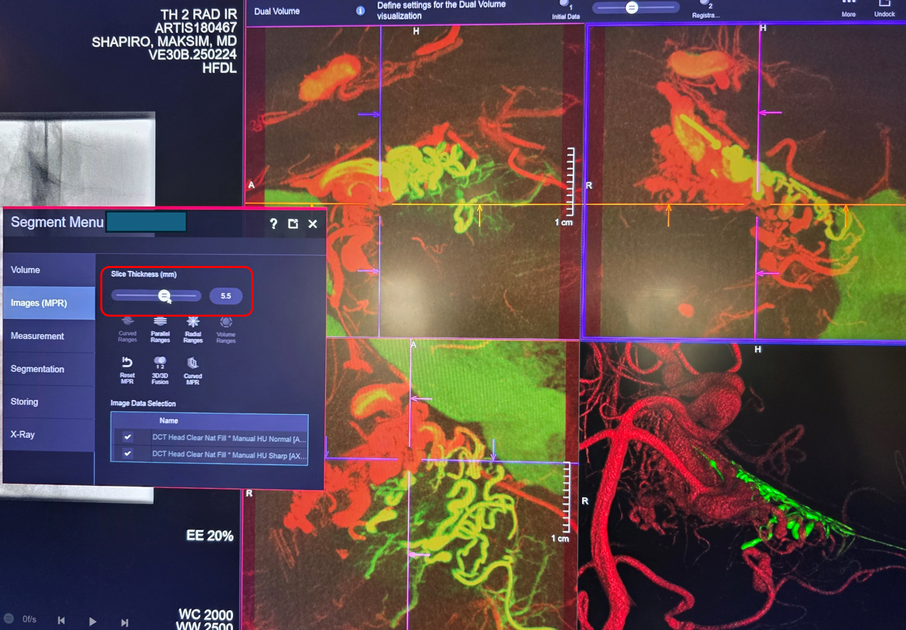The image size is (906, 630).
Task: Switch to the Volume tab
Action: [x=48, y=270]
